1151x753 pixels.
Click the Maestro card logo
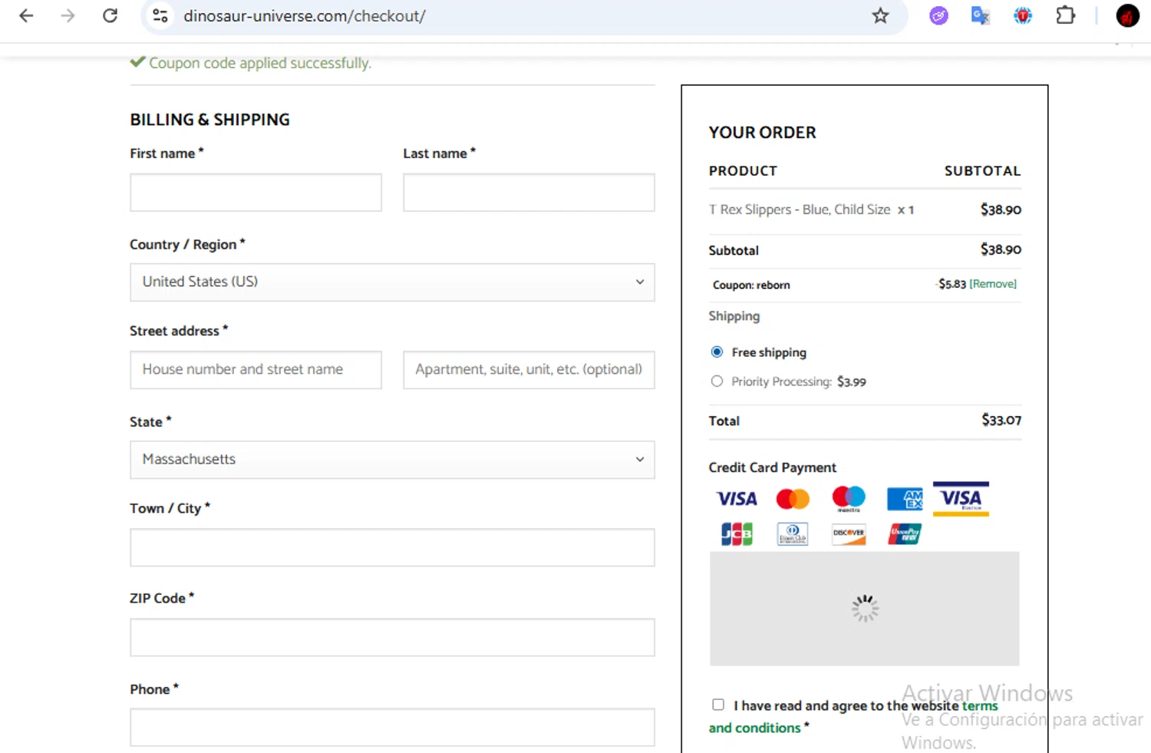tap(849, 499)
